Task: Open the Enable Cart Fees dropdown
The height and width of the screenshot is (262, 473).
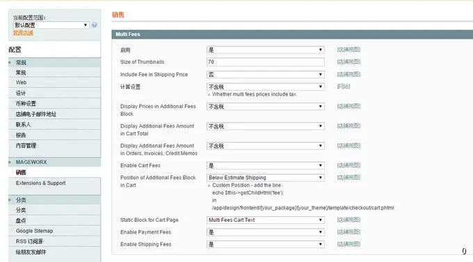Action: tap(266, 166)
